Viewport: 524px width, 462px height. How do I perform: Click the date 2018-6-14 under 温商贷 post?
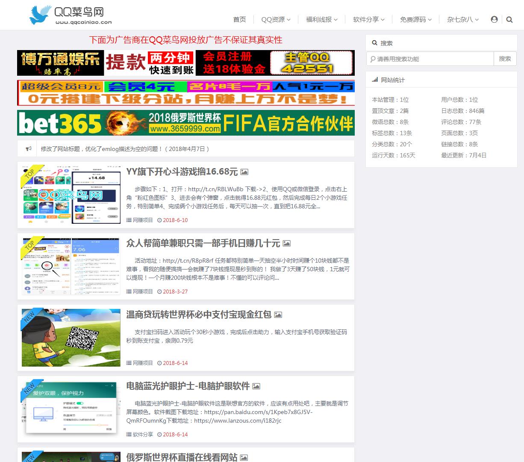click(x=175, y=363)
